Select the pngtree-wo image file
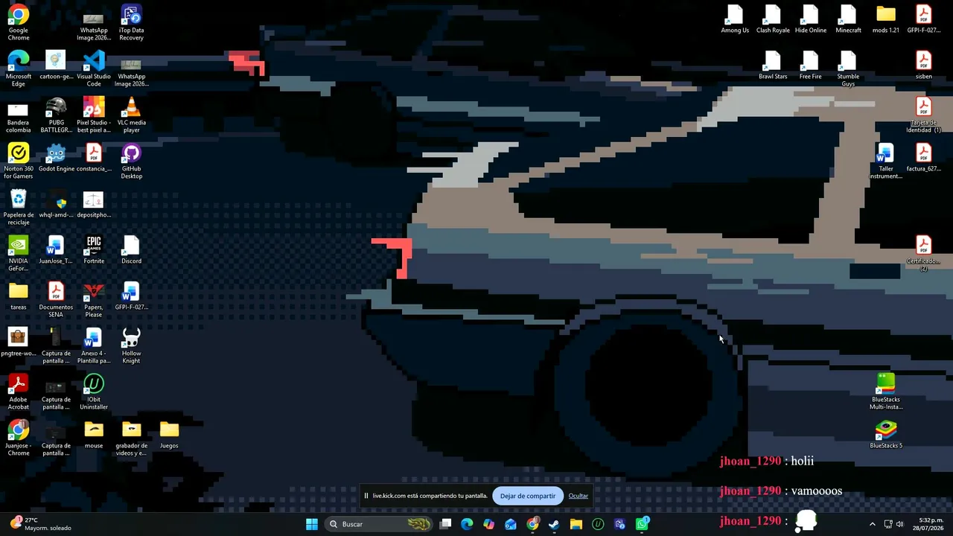The image size is (953, 536). (x=19, y=342)
